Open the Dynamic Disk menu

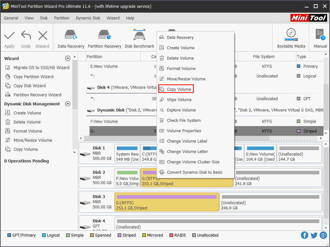[88, 18]
